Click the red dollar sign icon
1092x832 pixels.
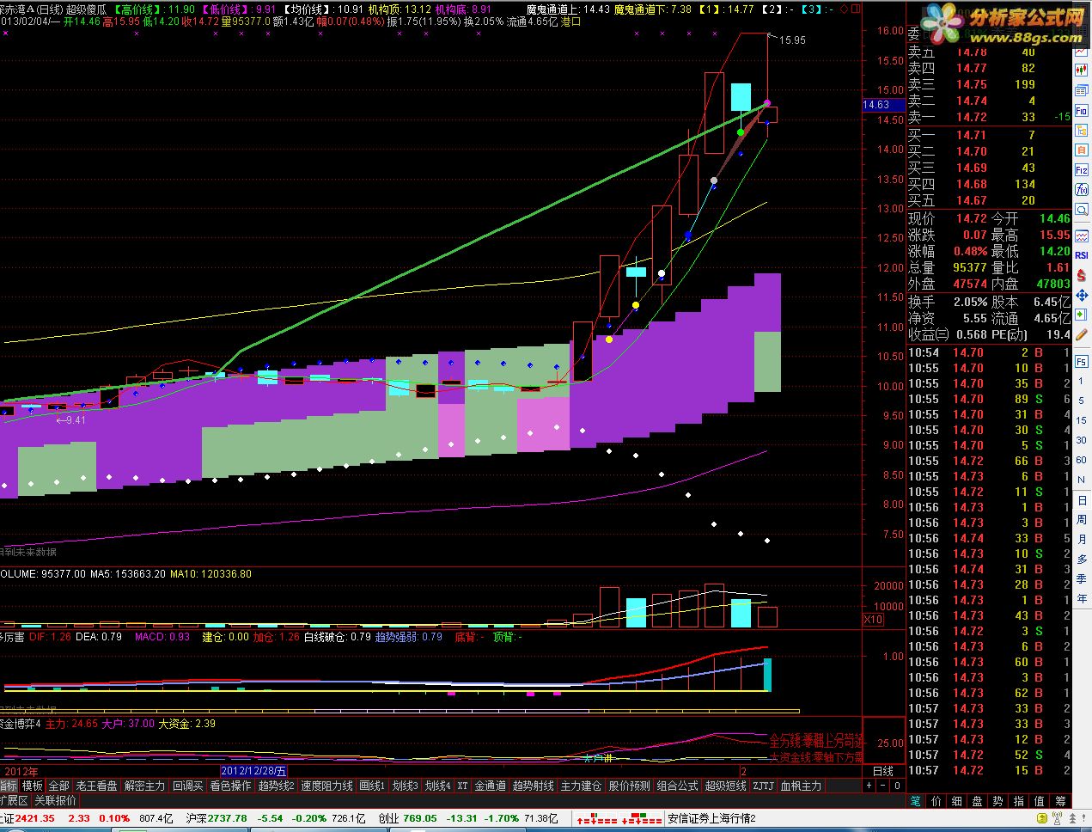pos(1082,273)
